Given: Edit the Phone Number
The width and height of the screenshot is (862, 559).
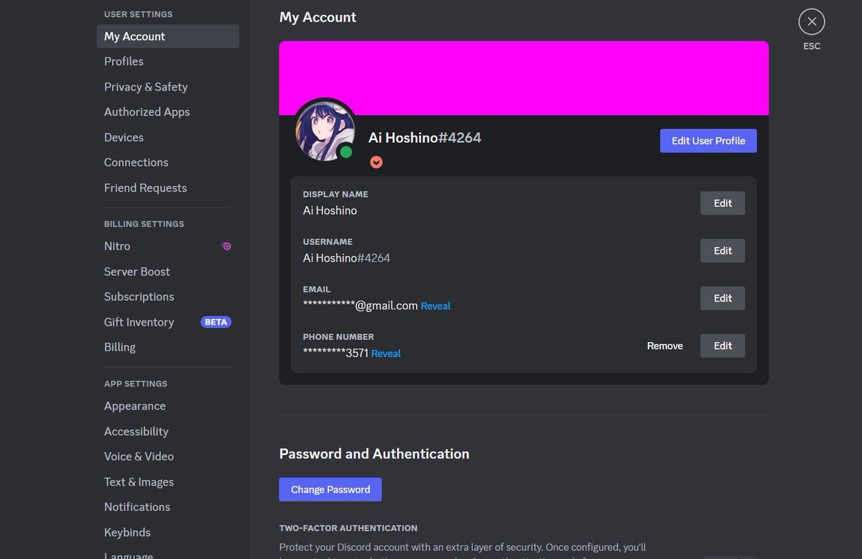Looking at the screenshot, I should click(x=723, y=346).
